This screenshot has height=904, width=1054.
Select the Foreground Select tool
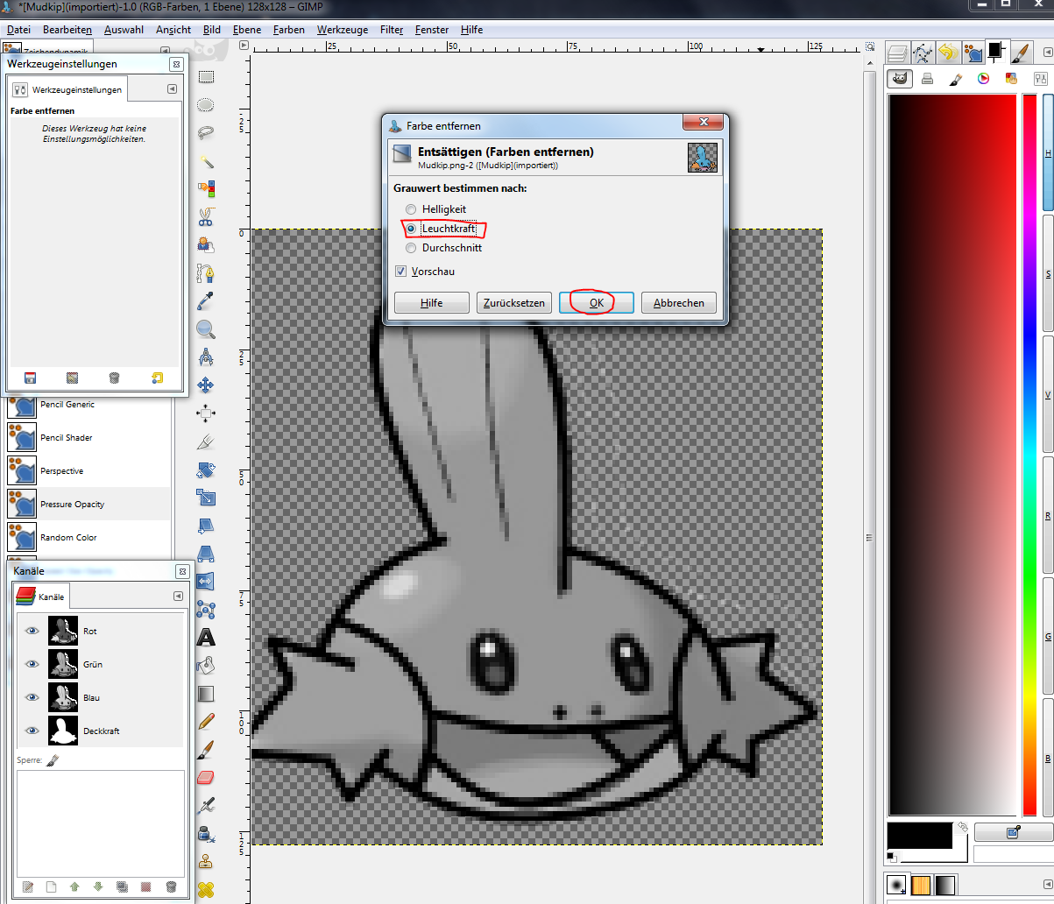206,245
